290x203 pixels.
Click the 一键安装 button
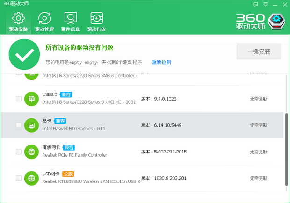259,51
